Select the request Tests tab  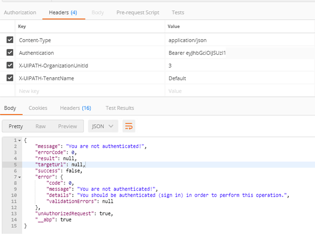tap(177, 12)
